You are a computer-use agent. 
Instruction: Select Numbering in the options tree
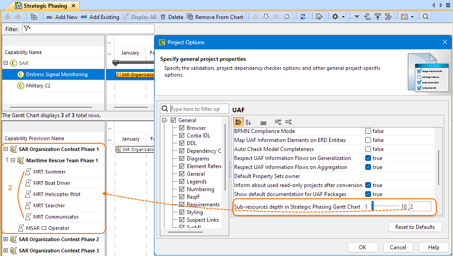(x=200, y=189)
